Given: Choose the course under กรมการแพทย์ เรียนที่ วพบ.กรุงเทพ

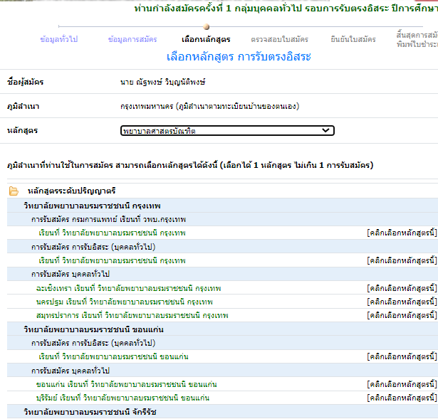Looking at the screenshot, I should 402,233.
